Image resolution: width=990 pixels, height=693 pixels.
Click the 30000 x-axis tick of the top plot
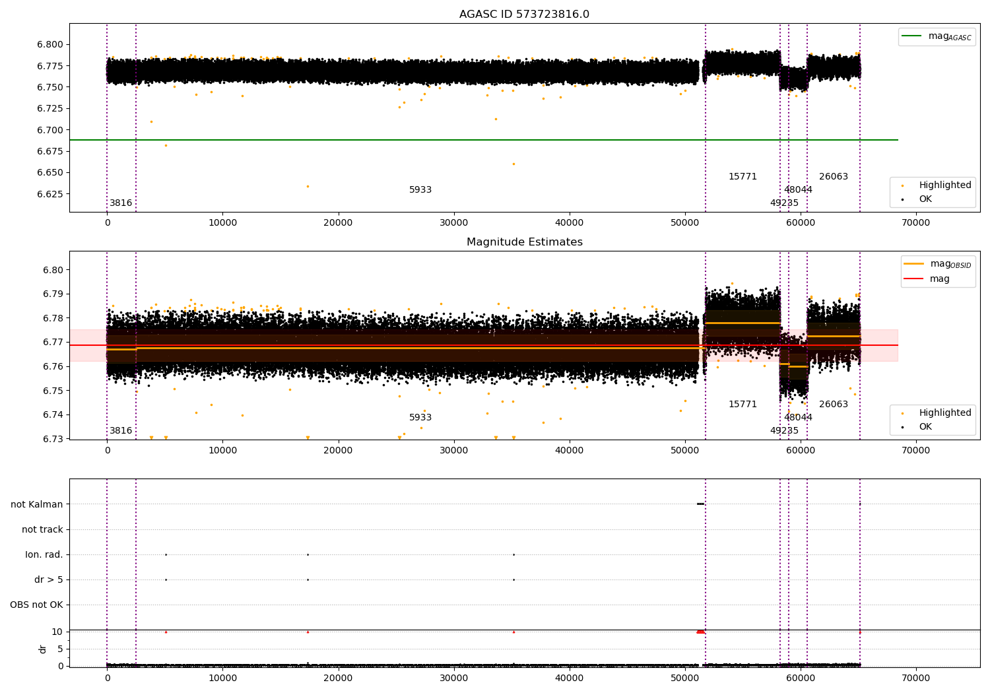click(453, 223)
